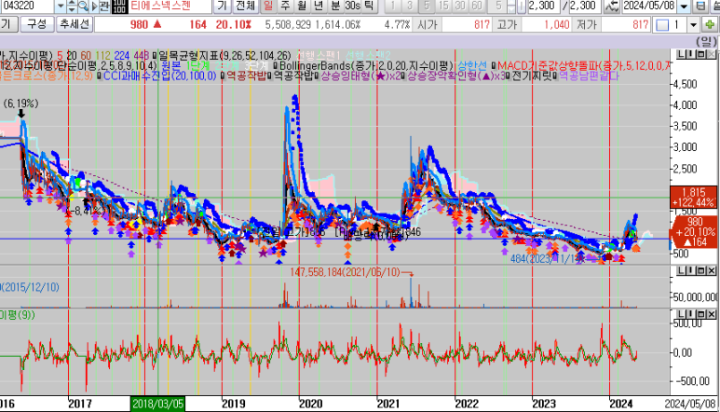
Task: Click the current price 980 label on axis
Action: coord(695,232)
